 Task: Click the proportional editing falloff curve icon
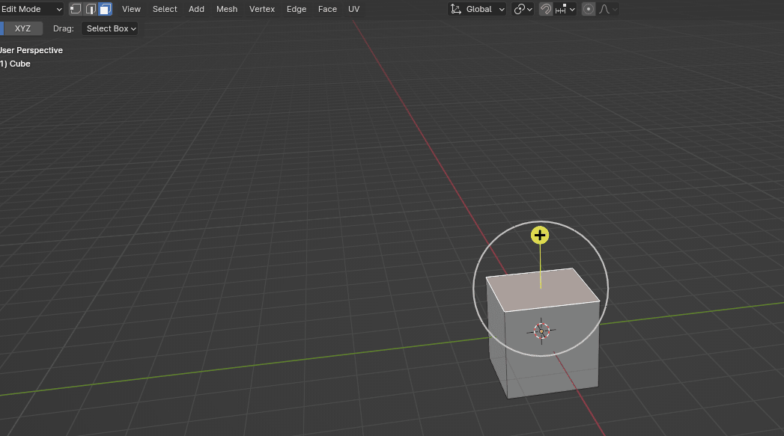pyautogui.click(x=604, y=9)
